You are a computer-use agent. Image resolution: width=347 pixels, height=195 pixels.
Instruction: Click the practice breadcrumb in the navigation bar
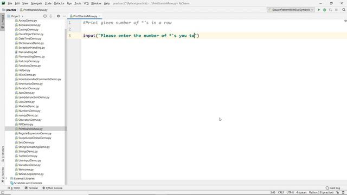click(9, 10)
